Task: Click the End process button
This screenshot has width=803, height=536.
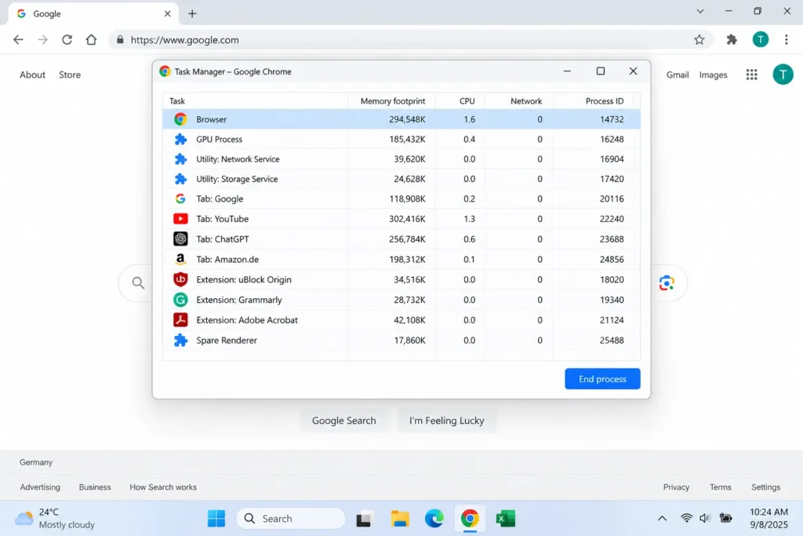Action: pyautogui.click(x=602, y=379)
